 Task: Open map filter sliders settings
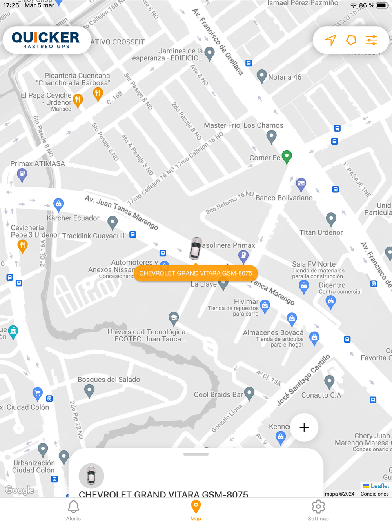(372, 40)
